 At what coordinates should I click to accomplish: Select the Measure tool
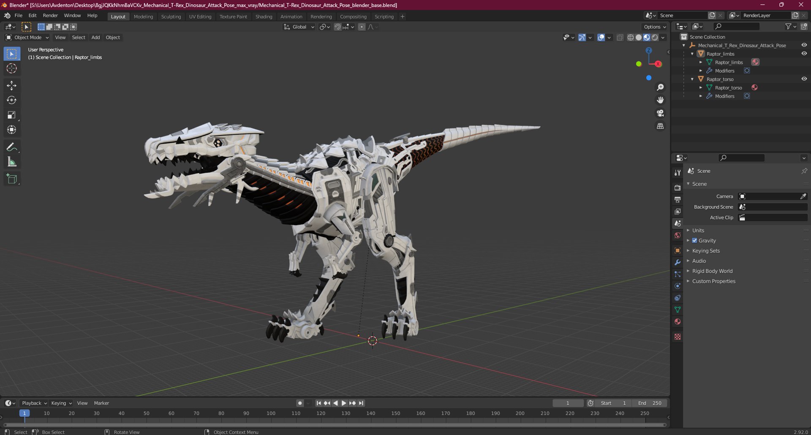(11, 162)
